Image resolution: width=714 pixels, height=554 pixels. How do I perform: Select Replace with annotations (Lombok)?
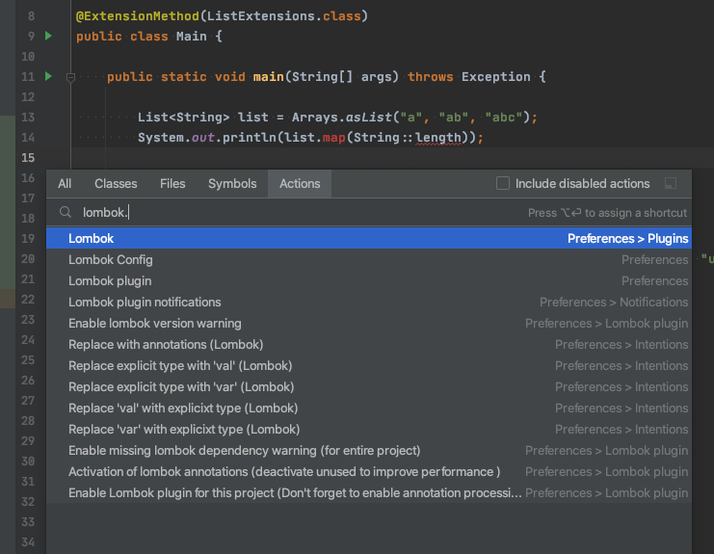pos(369,345)
